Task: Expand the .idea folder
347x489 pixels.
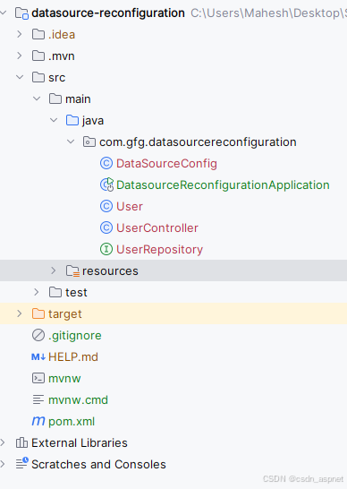Action: (x=20, y=34)
